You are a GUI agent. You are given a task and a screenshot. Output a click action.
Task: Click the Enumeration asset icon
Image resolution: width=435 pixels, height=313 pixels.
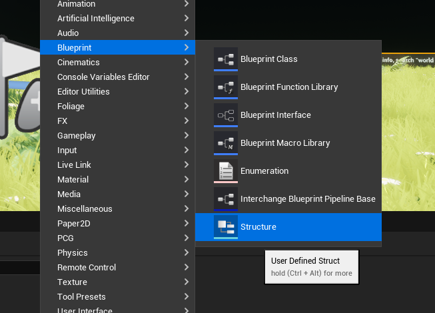tap(225, 170)
